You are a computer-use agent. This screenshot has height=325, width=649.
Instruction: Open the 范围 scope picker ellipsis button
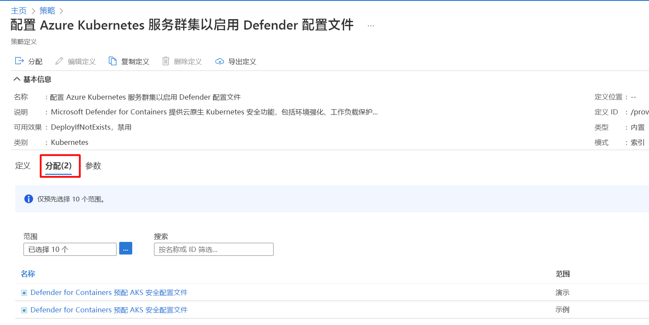pos(126,248)
